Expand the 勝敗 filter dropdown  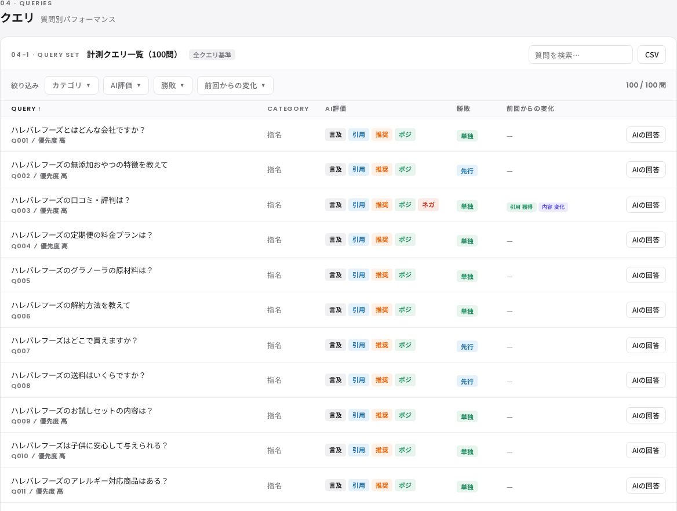[172, 85]
